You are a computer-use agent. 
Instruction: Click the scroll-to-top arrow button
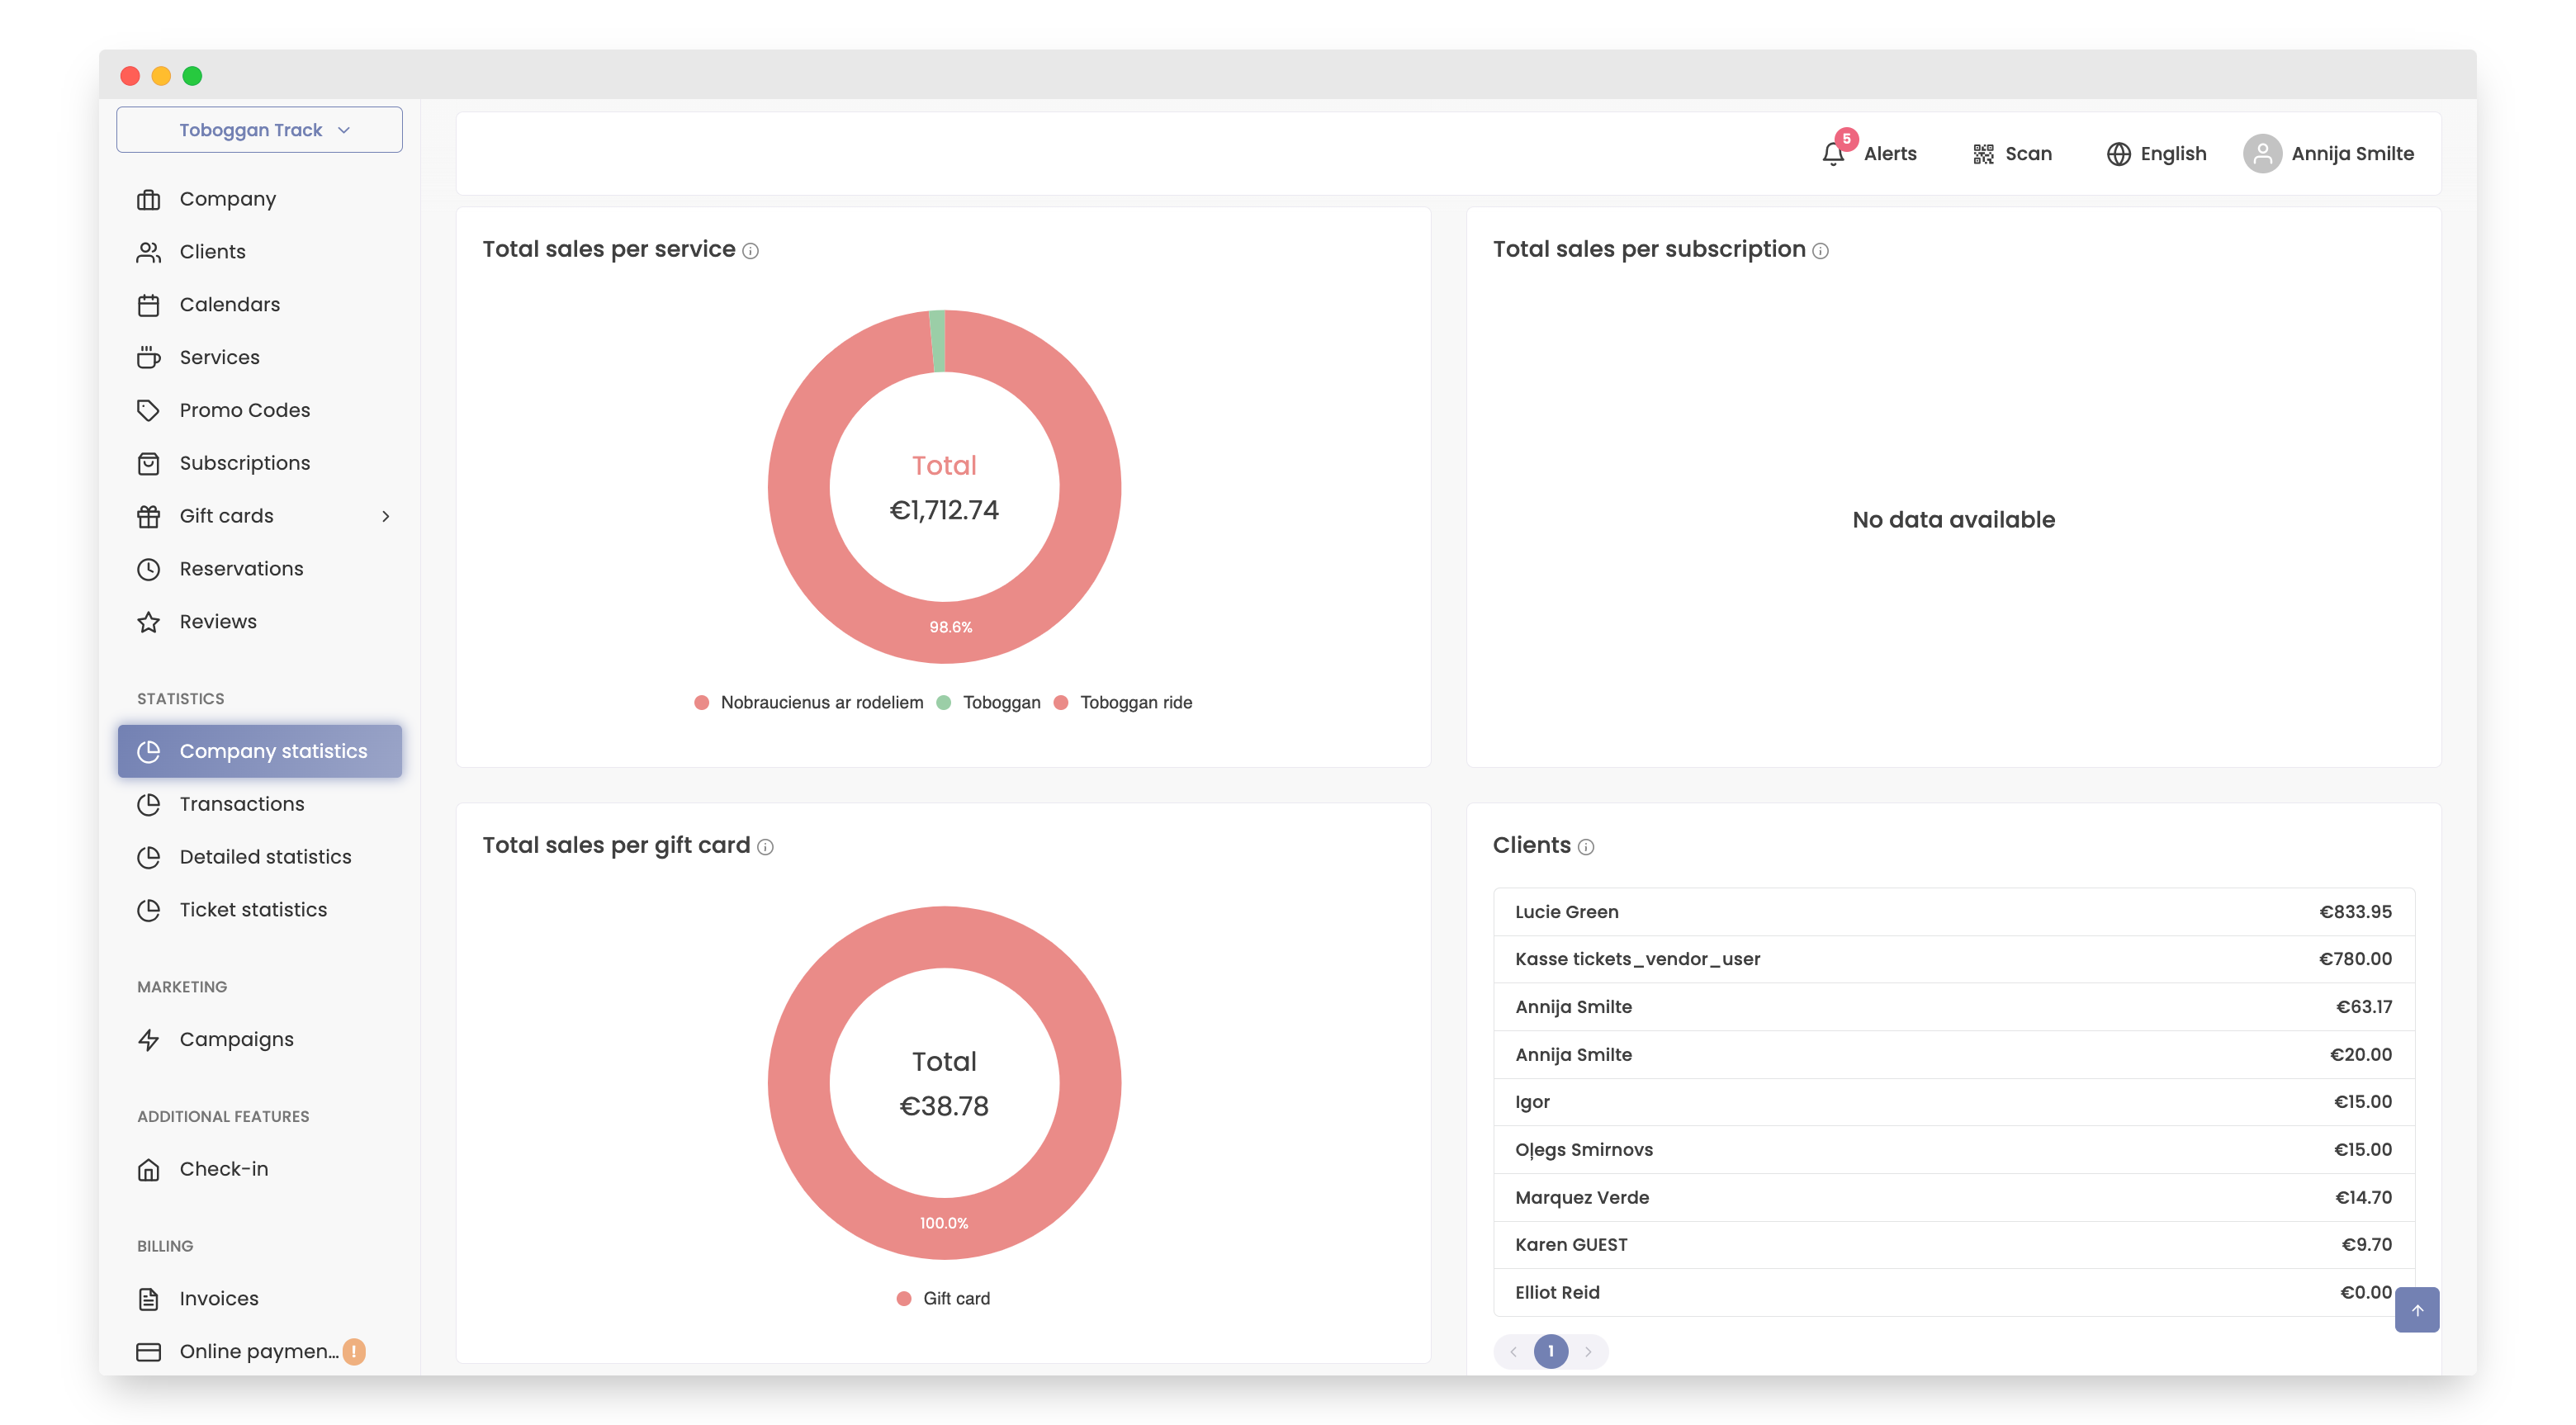click(x=2416, y=1309)
